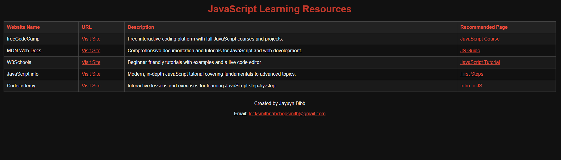Click the 'Comprehensive documentation and tutorials' description

point(215,50)
